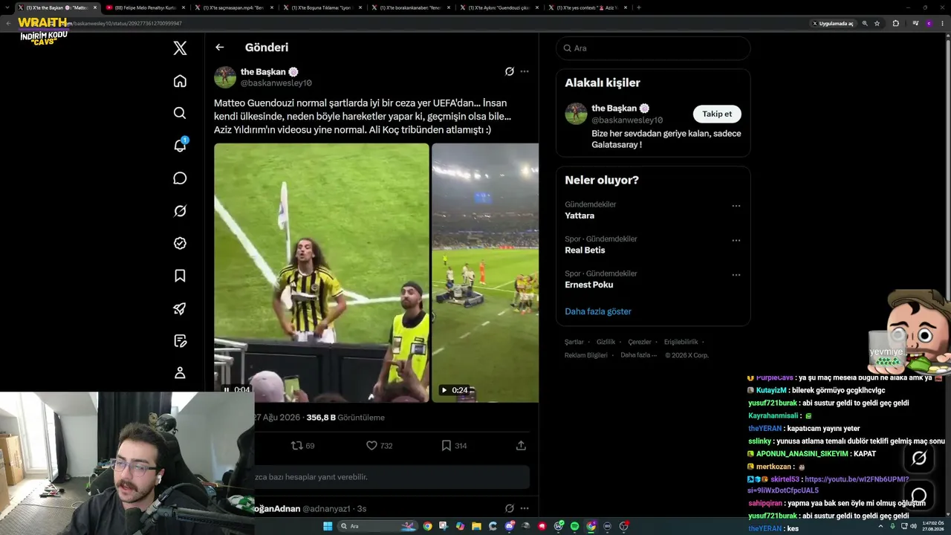The height and width of the screenshot is (535, 951).
Task: Share the post via share icon
Action: coord(521,446)
